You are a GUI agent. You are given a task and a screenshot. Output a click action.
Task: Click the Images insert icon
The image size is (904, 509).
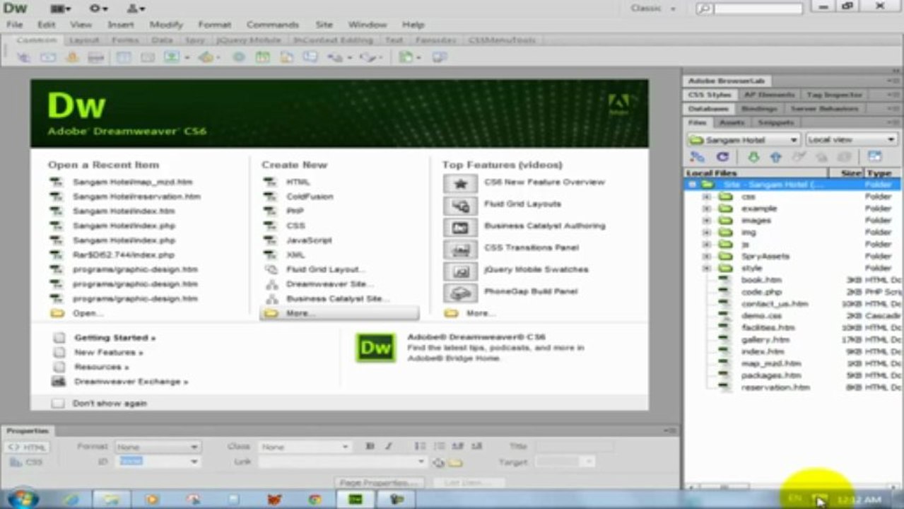(172, 58)
